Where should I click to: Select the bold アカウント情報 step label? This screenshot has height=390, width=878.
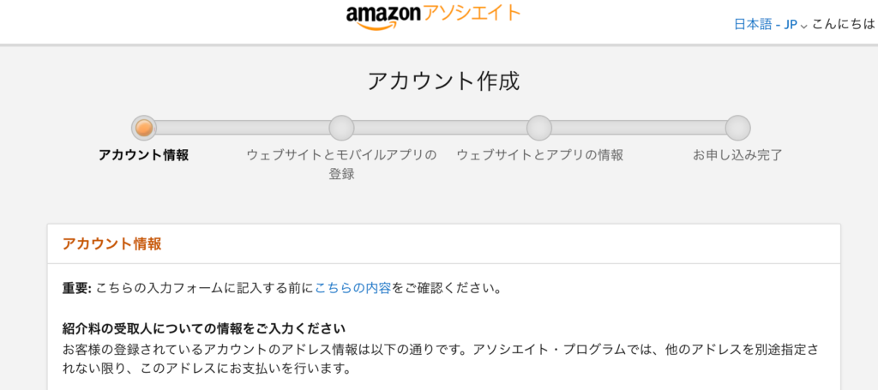(144, 155)
